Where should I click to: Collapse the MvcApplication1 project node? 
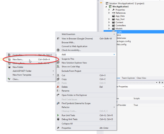tap(106, 7)
